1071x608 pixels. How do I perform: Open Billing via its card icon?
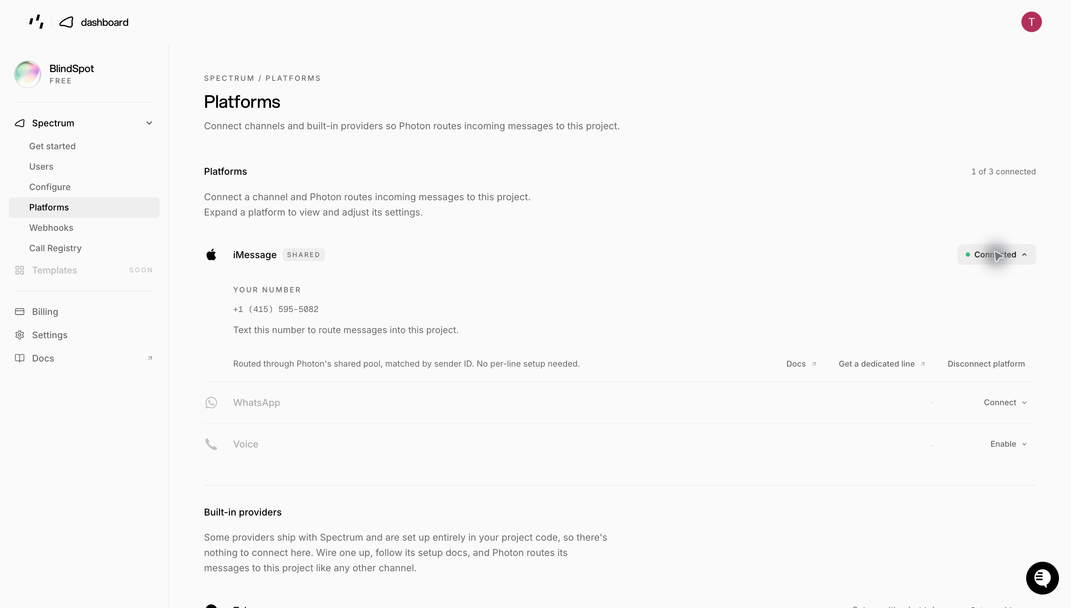(x=20, y=312)
